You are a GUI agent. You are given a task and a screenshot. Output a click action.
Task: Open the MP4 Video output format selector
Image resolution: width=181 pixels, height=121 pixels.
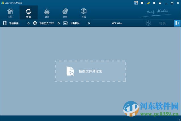117,23
